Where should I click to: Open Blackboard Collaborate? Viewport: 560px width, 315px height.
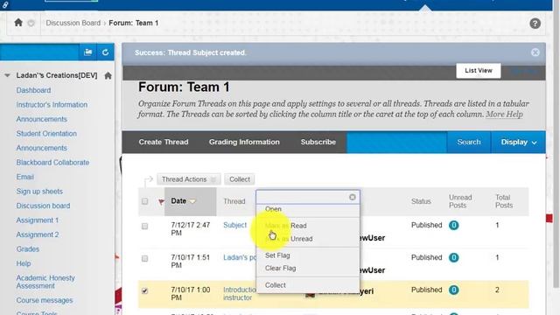click(52, 163)
